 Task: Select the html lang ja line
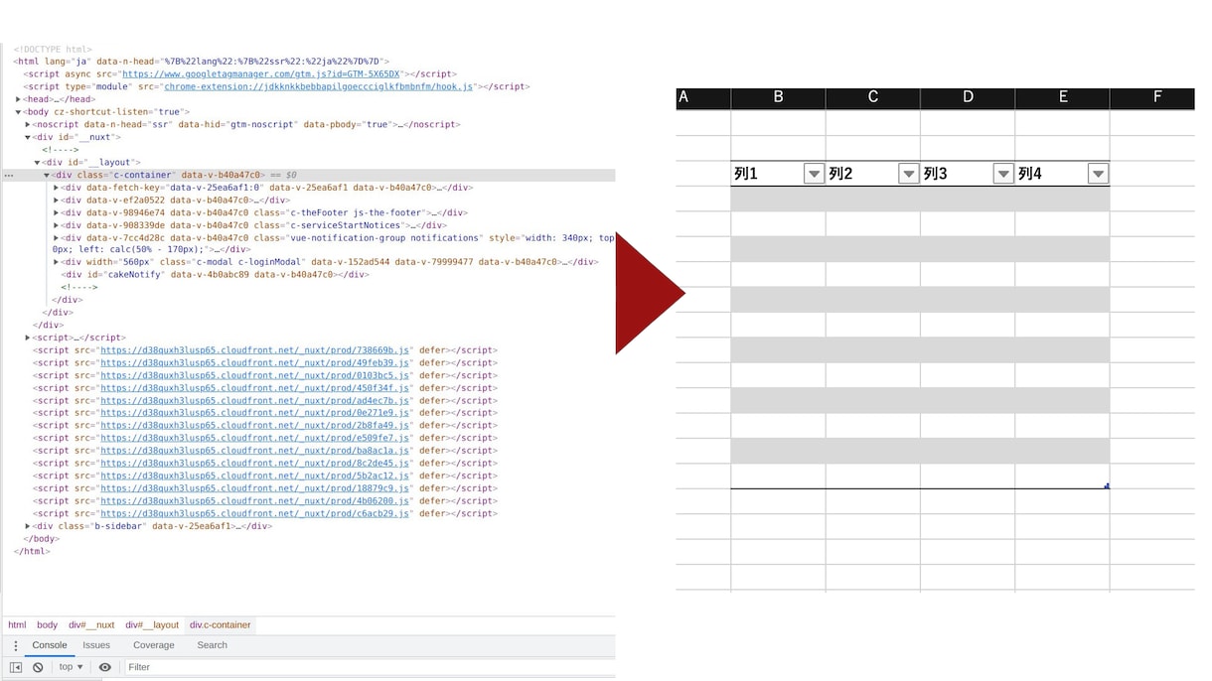(202, 62)
